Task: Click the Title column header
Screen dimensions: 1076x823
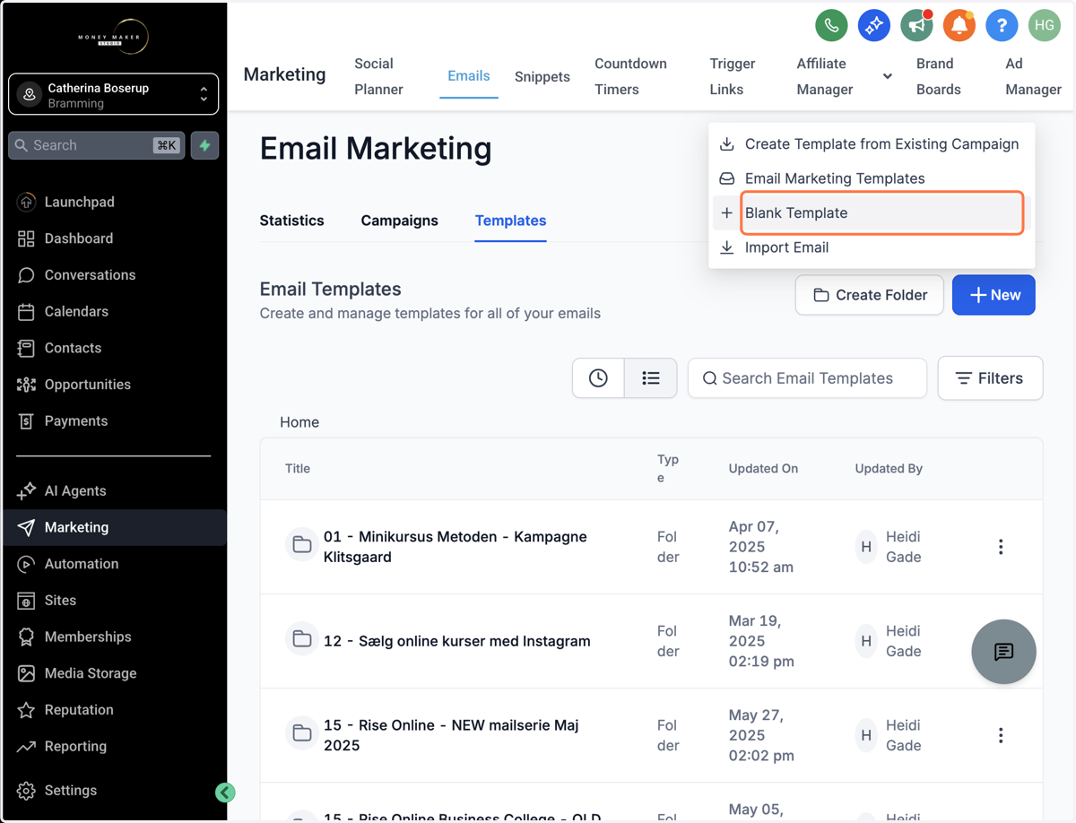Action: point(298,469)
